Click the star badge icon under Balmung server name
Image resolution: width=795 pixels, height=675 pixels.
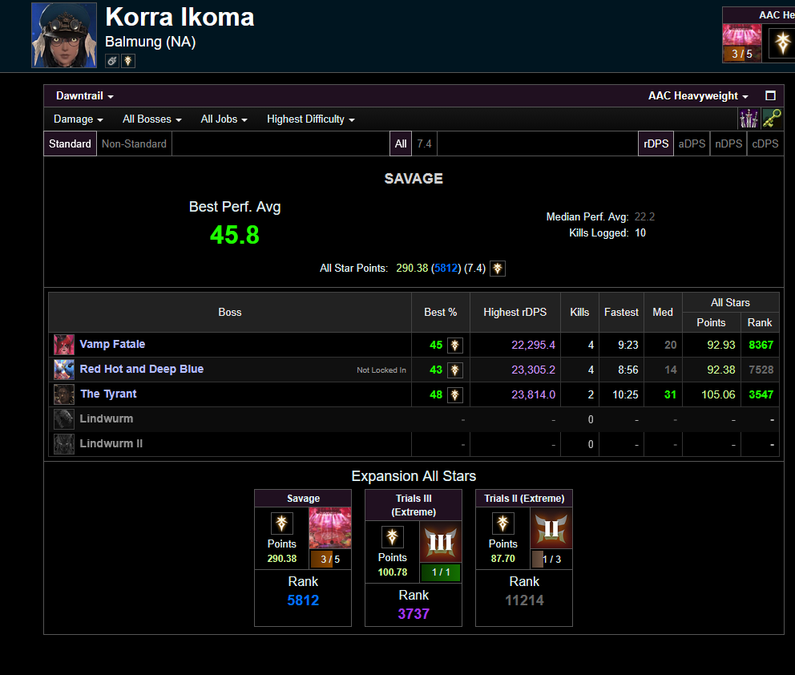coord(128,62)
